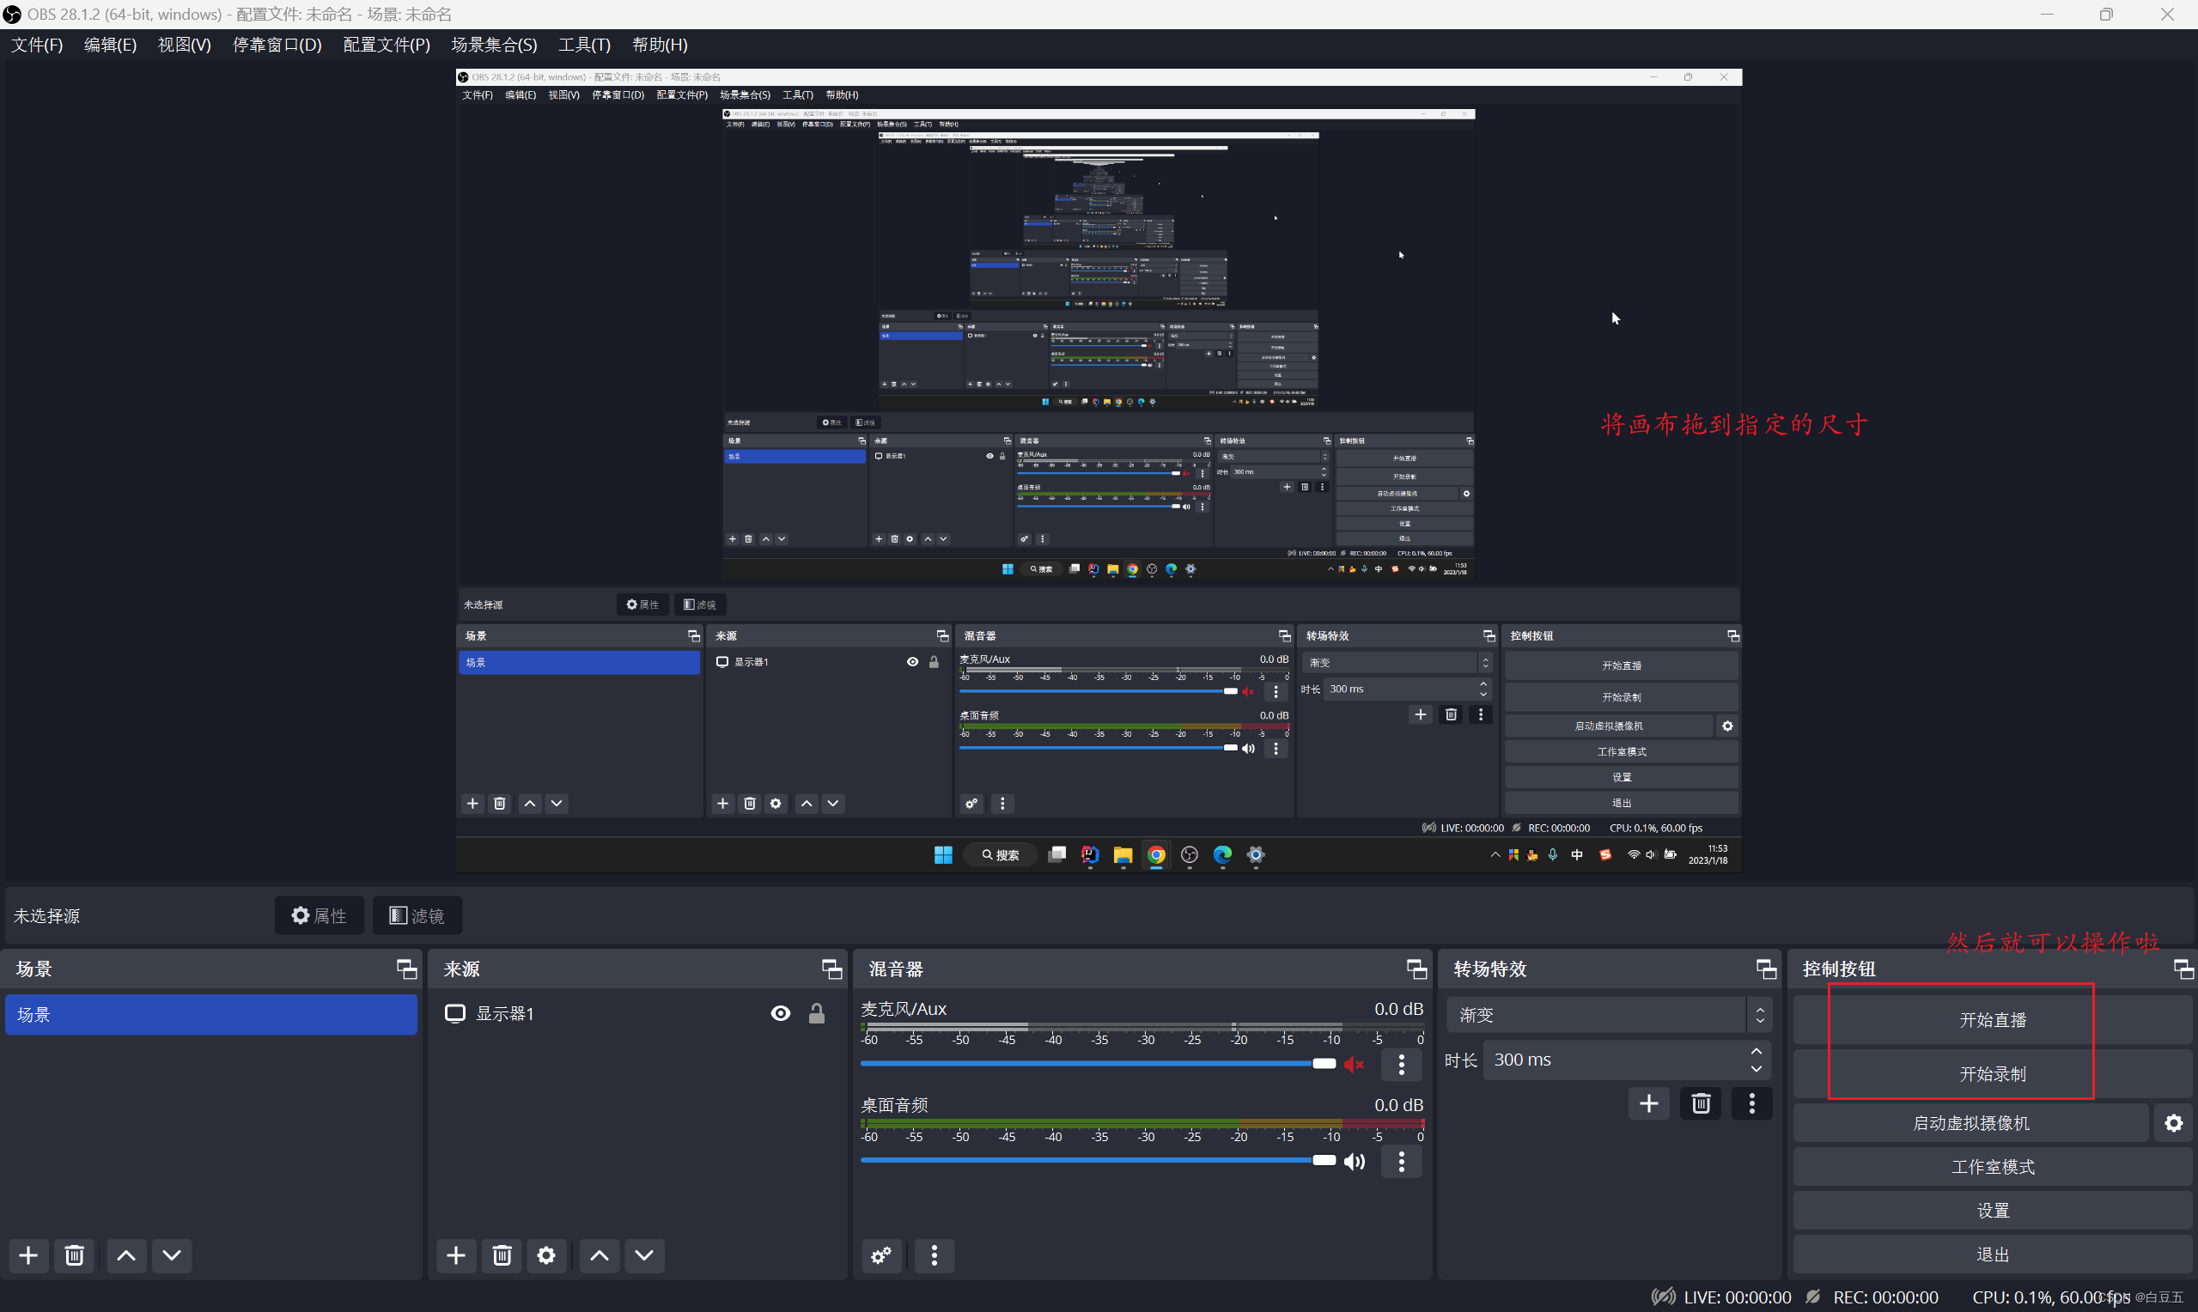
Task: Open 配置文件(P) menu
Action: tap(387, 44)
